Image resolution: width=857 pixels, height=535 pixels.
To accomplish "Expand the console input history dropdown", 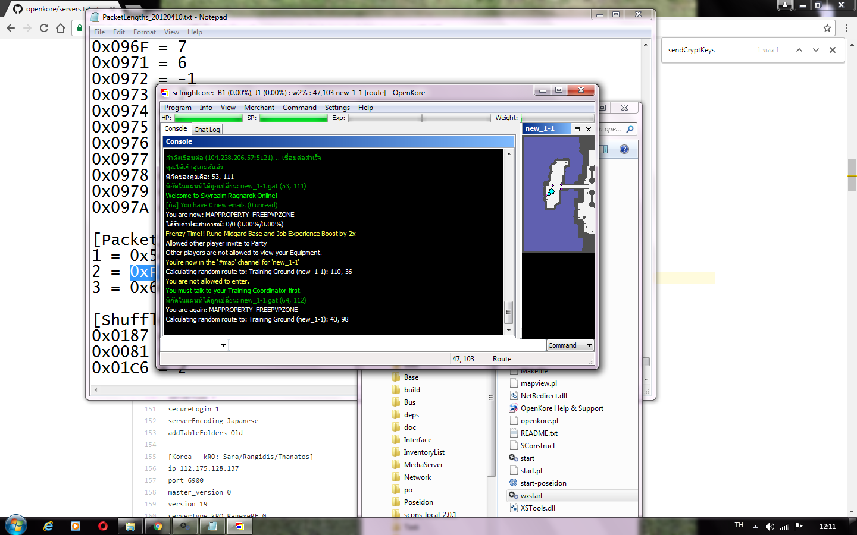I will (x=223, y=345).
